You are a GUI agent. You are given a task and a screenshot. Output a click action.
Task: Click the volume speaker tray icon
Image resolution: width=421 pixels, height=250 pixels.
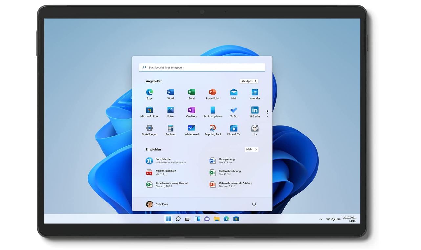[333, 219]
